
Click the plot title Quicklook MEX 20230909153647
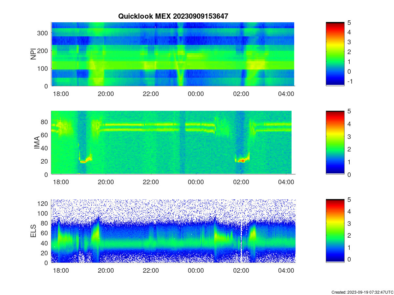(x=173, y=16)
